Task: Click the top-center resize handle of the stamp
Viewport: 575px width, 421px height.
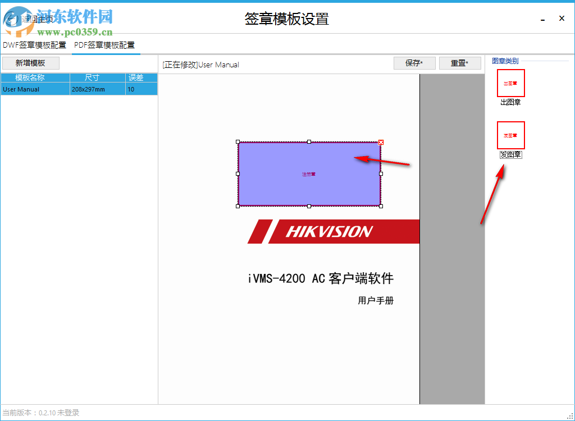Action: tap(309, 142)
